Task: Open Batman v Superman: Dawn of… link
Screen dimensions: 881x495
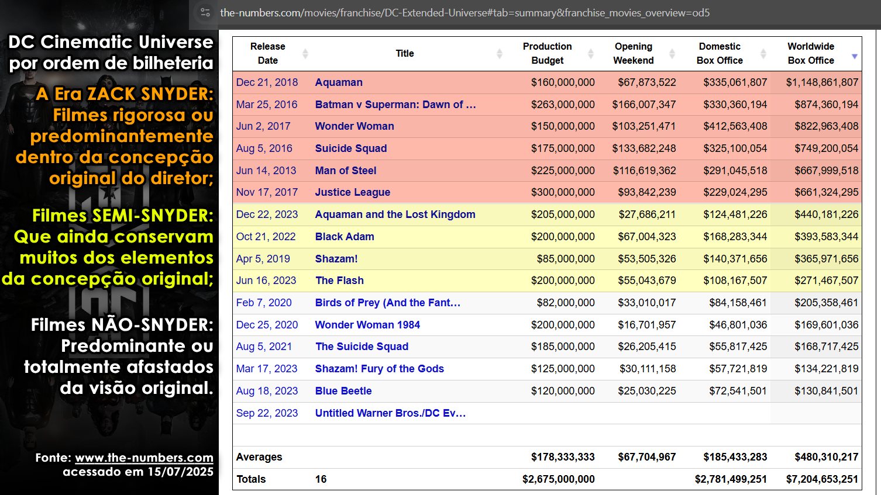Action: click(395, 105)
